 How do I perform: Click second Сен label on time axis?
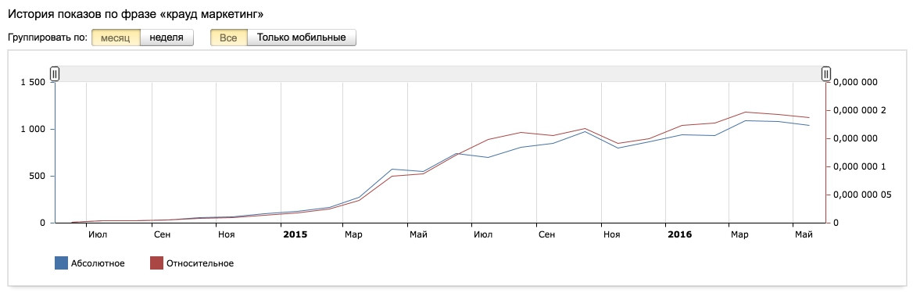tap(546, 234)
